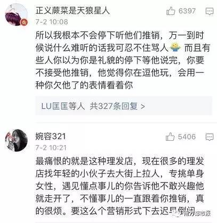
Task: Select the comment text starting with 所以我根本不会
Action: click(x=123, y=60)
